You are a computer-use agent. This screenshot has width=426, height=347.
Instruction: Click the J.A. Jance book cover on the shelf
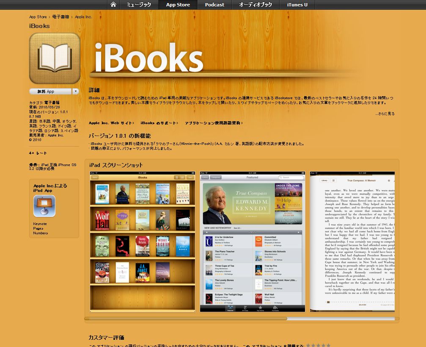143,272
